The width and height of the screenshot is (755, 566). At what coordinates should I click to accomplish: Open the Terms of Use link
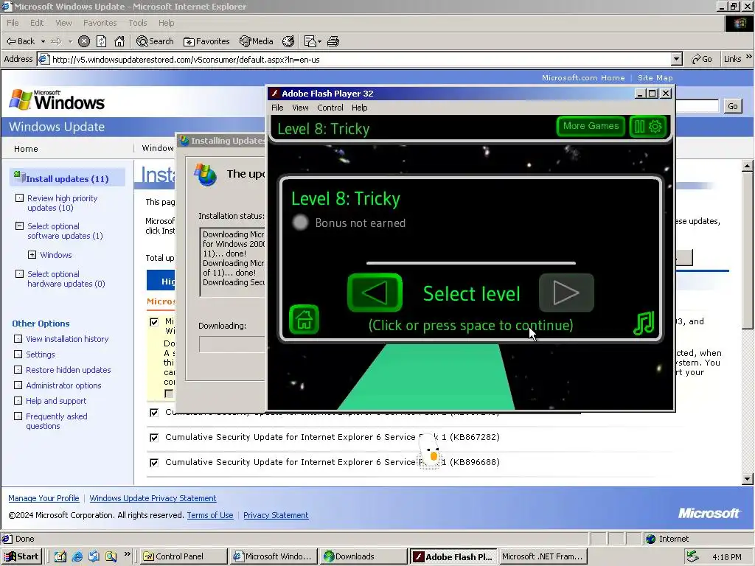[210, 515]
